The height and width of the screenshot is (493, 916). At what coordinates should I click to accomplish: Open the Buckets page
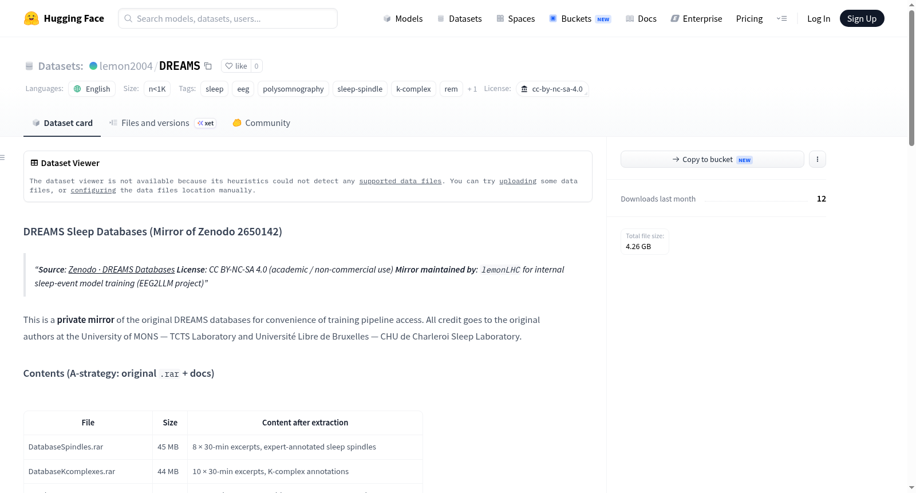pyautogui.click(x=580, y=18)
